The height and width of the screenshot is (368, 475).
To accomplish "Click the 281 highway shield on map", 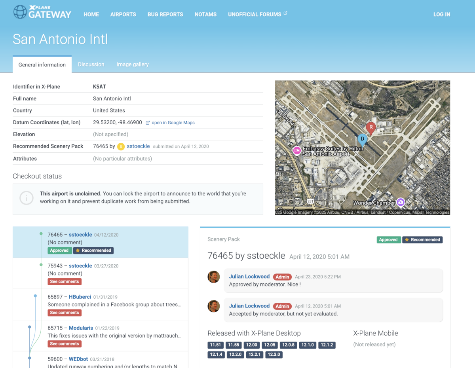I will tap(311, 201).
